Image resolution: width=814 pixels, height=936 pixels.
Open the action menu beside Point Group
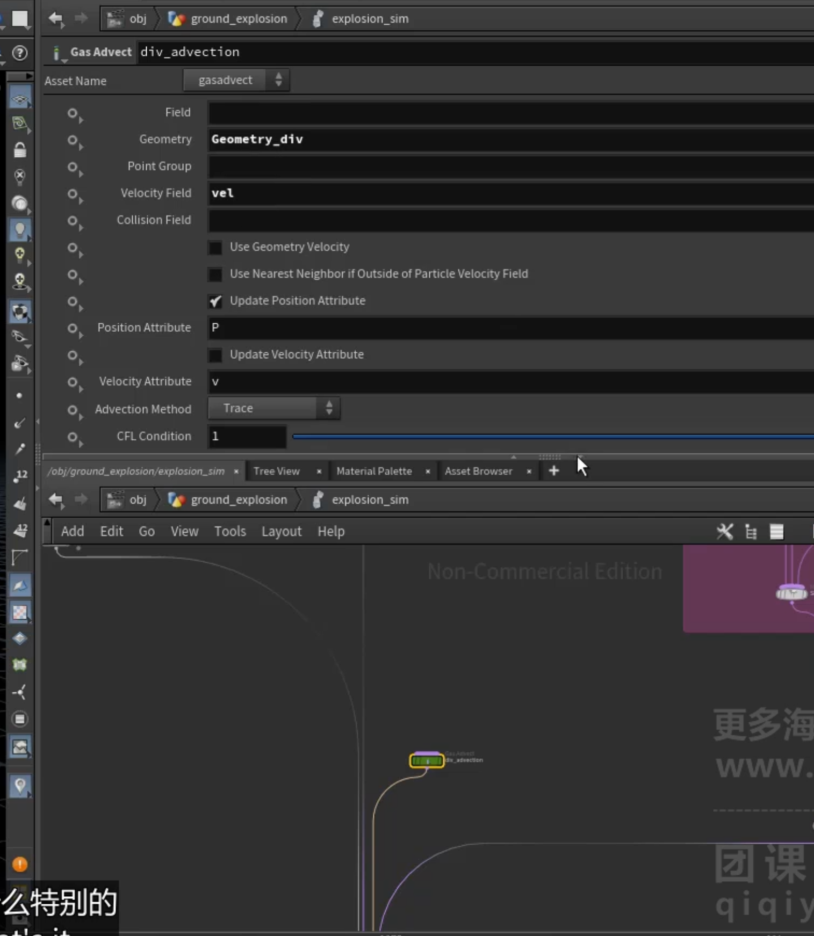[x=75, y=168]
